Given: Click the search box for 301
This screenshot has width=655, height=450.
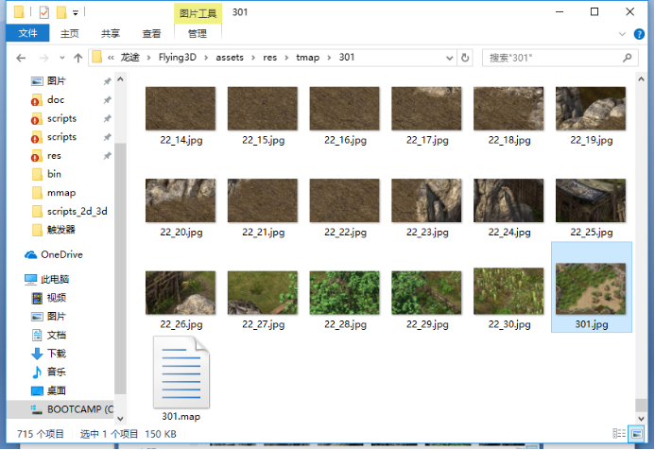Looking at the screenshot, I should 560,58.
